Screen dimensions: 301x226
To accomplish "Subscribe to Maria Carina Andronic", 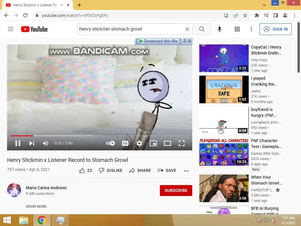I will 176,190.
